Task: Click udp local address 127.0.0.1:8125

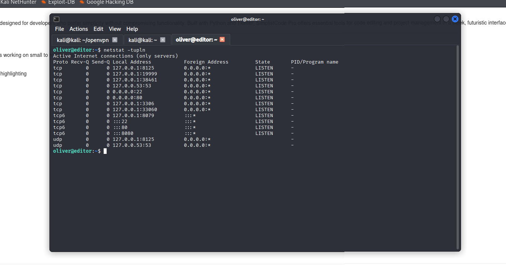Action: tap(133, 139)
